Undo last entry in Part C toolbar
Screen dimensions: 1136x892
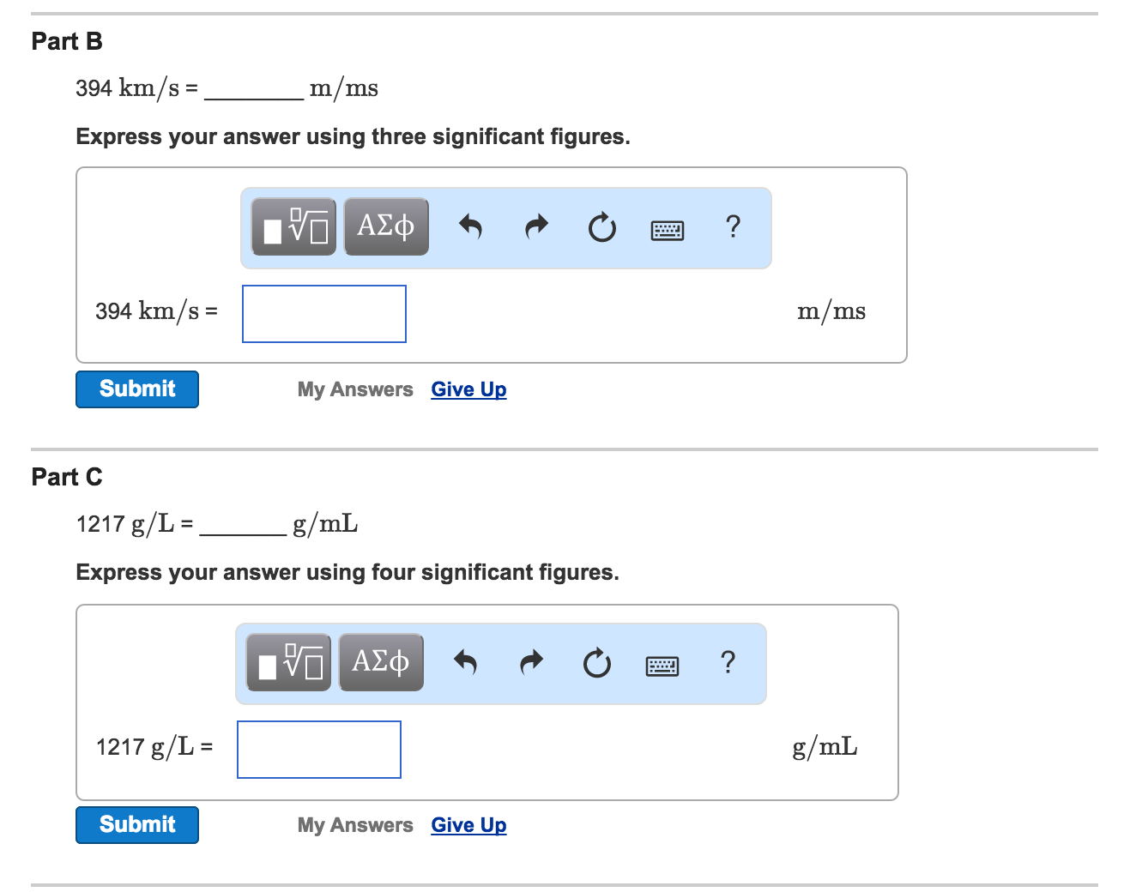click(465, 662)
